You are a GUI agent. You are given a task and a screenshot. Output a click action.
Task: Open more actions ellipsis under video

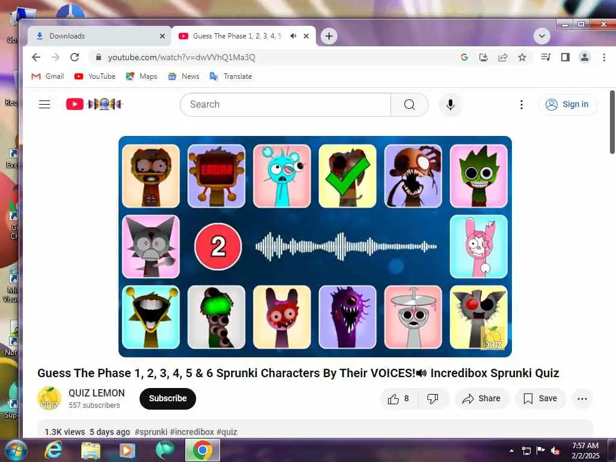point(582,399)
